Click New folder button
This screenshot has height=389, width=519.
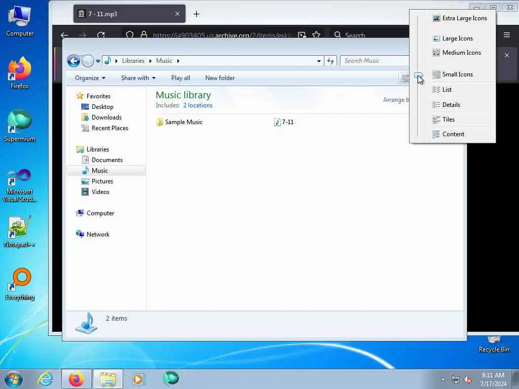coord(220,78)
